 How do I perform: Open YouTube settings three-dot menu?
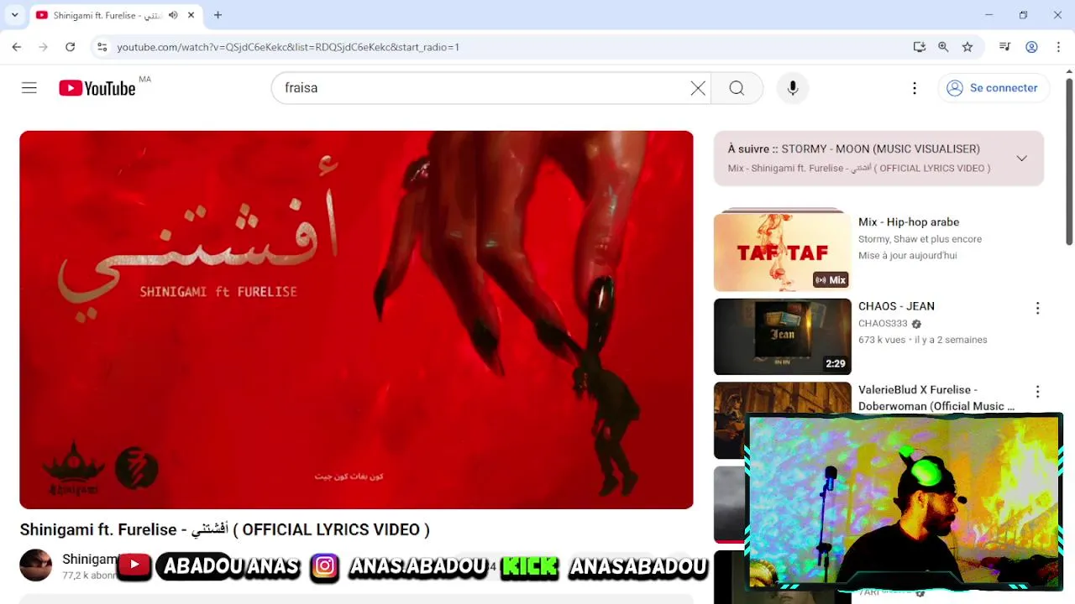pyautogui.click(x=915, y=88)
